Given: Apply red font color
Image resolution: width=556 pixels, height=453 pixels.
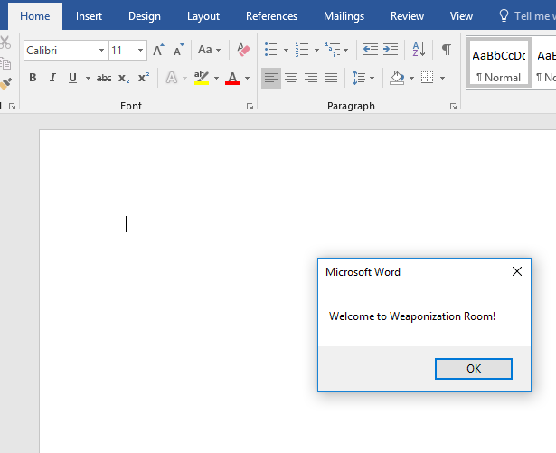Looking at the screenshot, I should tap(232, 78).
